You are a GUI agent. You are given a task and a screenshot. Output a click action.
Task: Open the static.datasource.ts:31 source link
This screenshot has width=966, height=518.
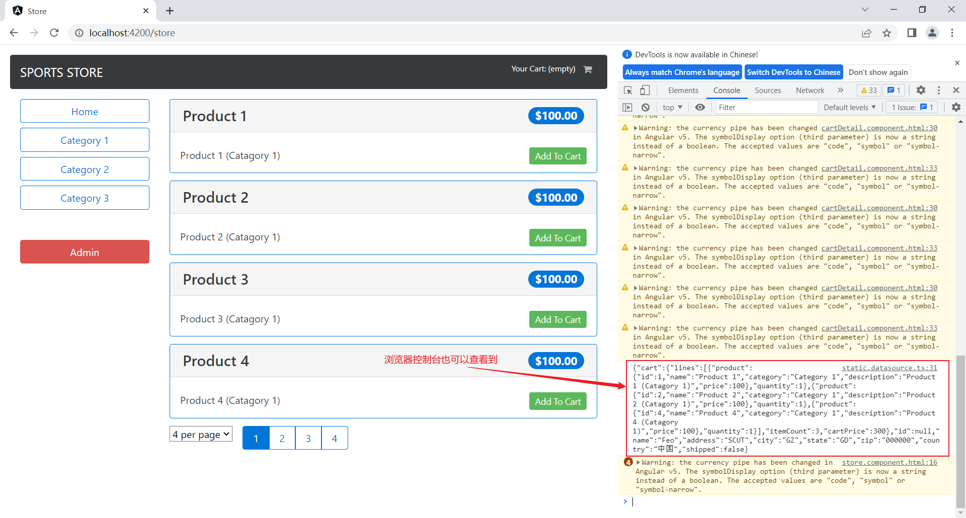tap(890, 368)
